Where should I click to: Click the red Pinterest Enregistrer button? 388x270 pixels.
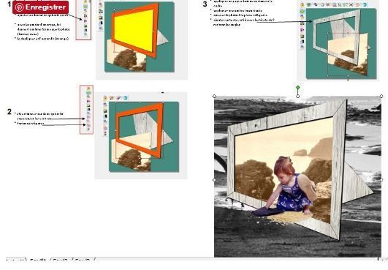pyautogui.click(x=41, y=7)
